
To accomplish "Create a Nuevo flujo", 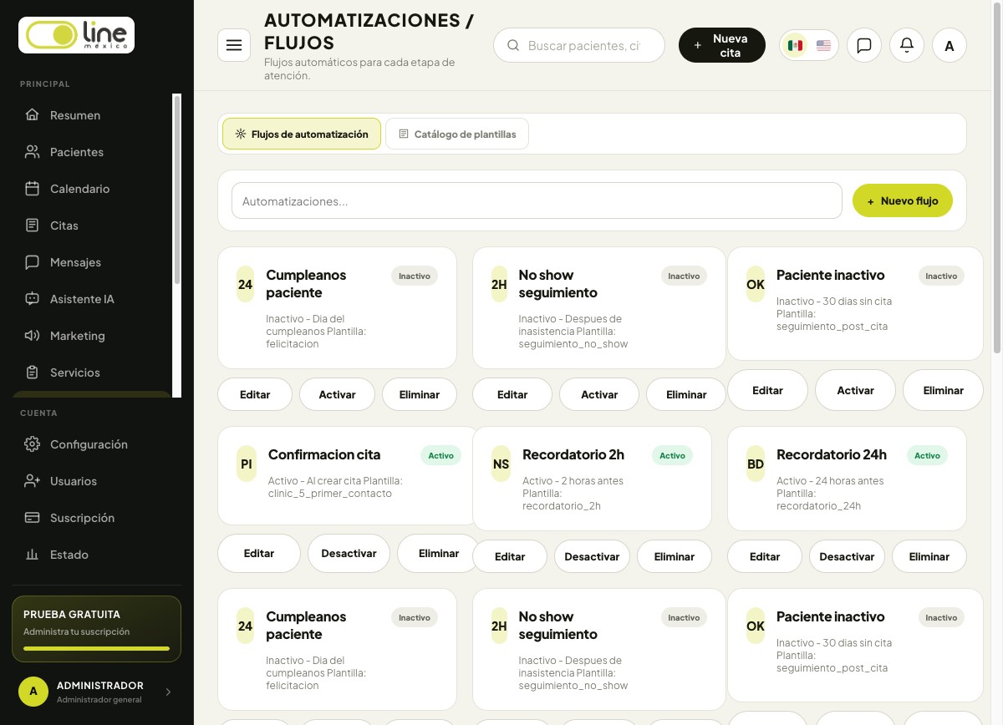I will tap(903, 200).
